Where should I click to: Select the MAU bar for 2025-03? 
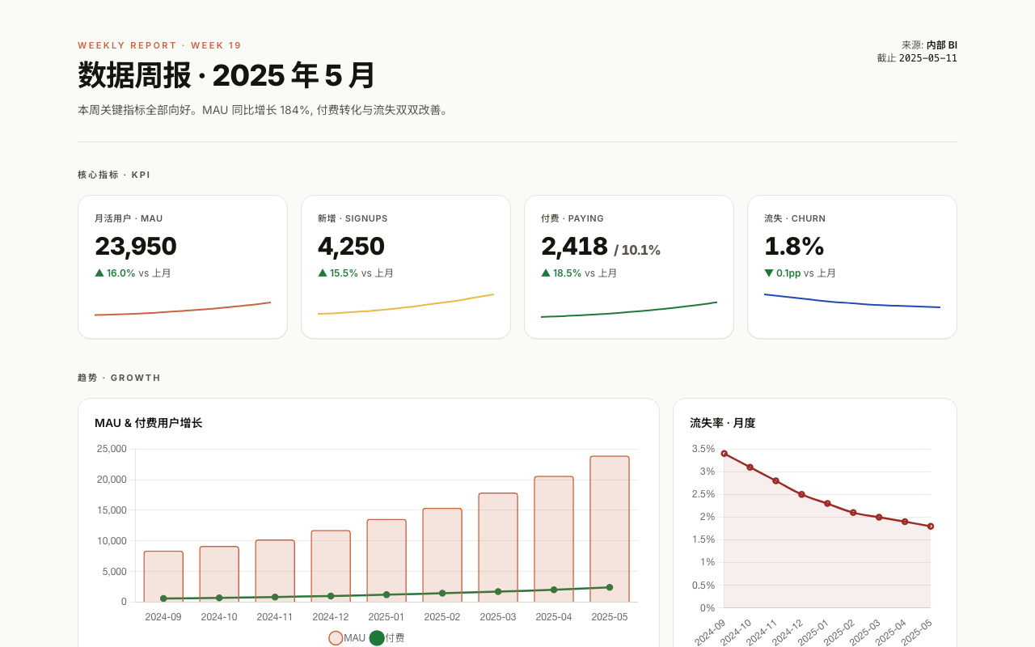[x=498, y=548]
